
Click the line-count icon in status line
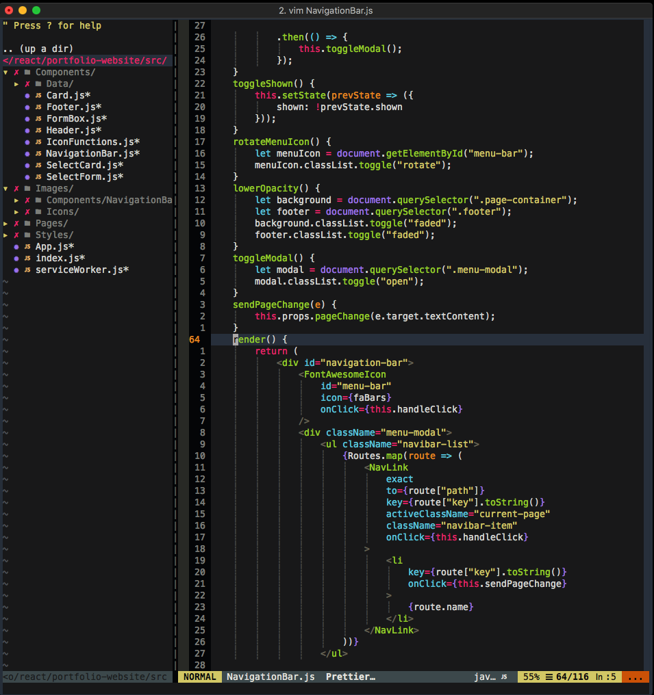click(x=549, y=677)
